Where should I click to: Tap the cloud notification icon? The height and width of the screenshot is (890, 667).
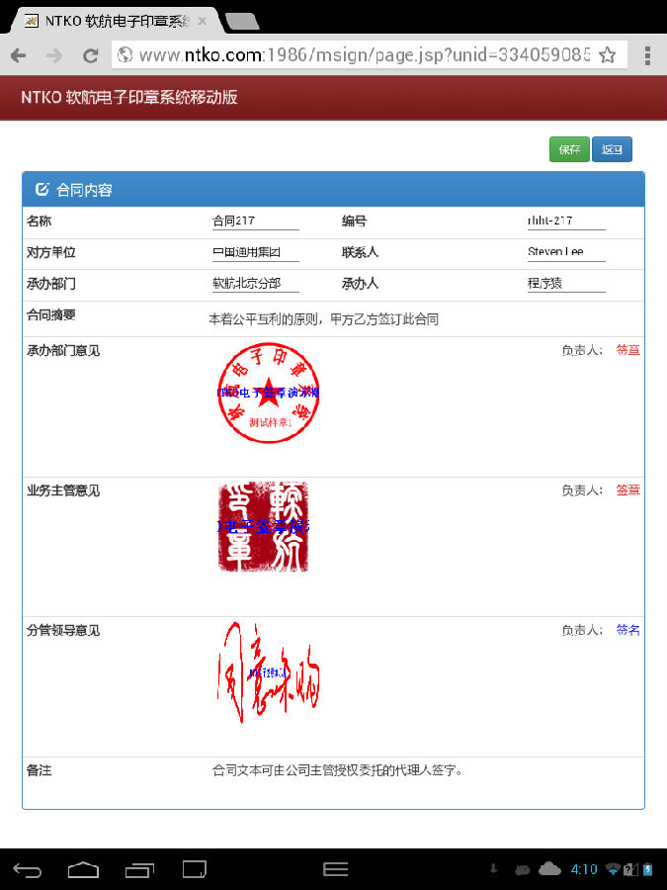coord(549,868)
